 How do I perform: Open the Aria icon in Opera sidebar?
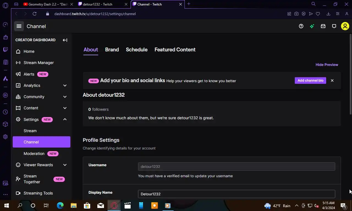[x=5, y=79]
